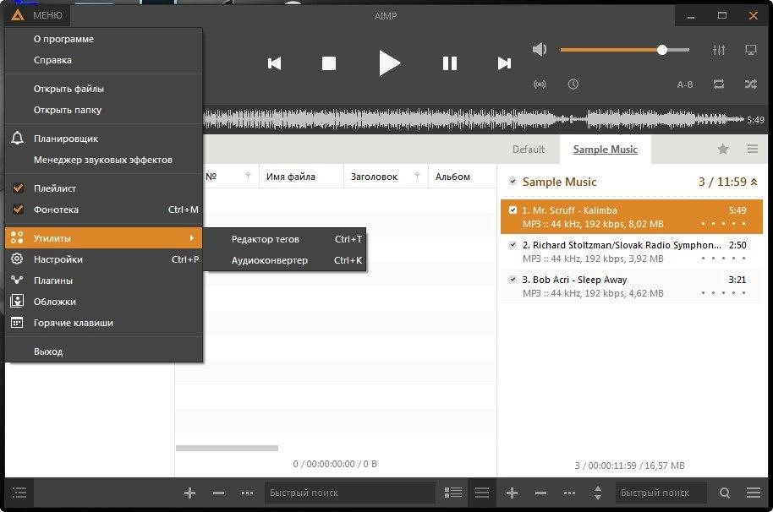The height and width of the screenshot is (512, 773).
Task: Uncheck the Bob Acri - Sleep Away checkbox
Action: 513,279
